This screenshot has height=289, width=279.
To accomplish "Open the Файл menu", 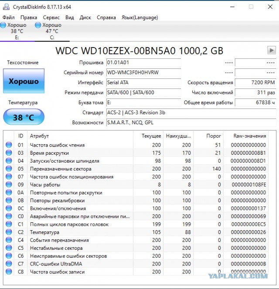I will pos(8,17).
